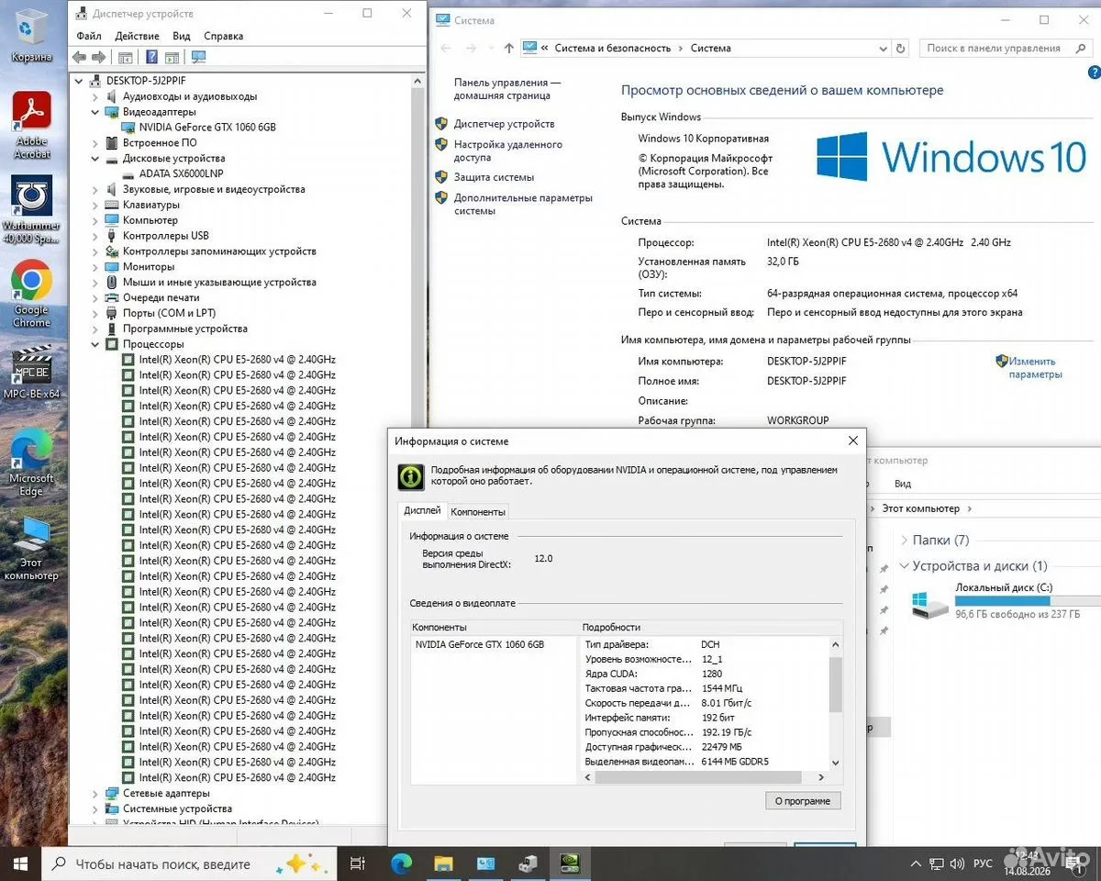This screenshot has width=1101, height=881.
Task: Show hidden tray icons with the chevron
Action: point(916,864)
